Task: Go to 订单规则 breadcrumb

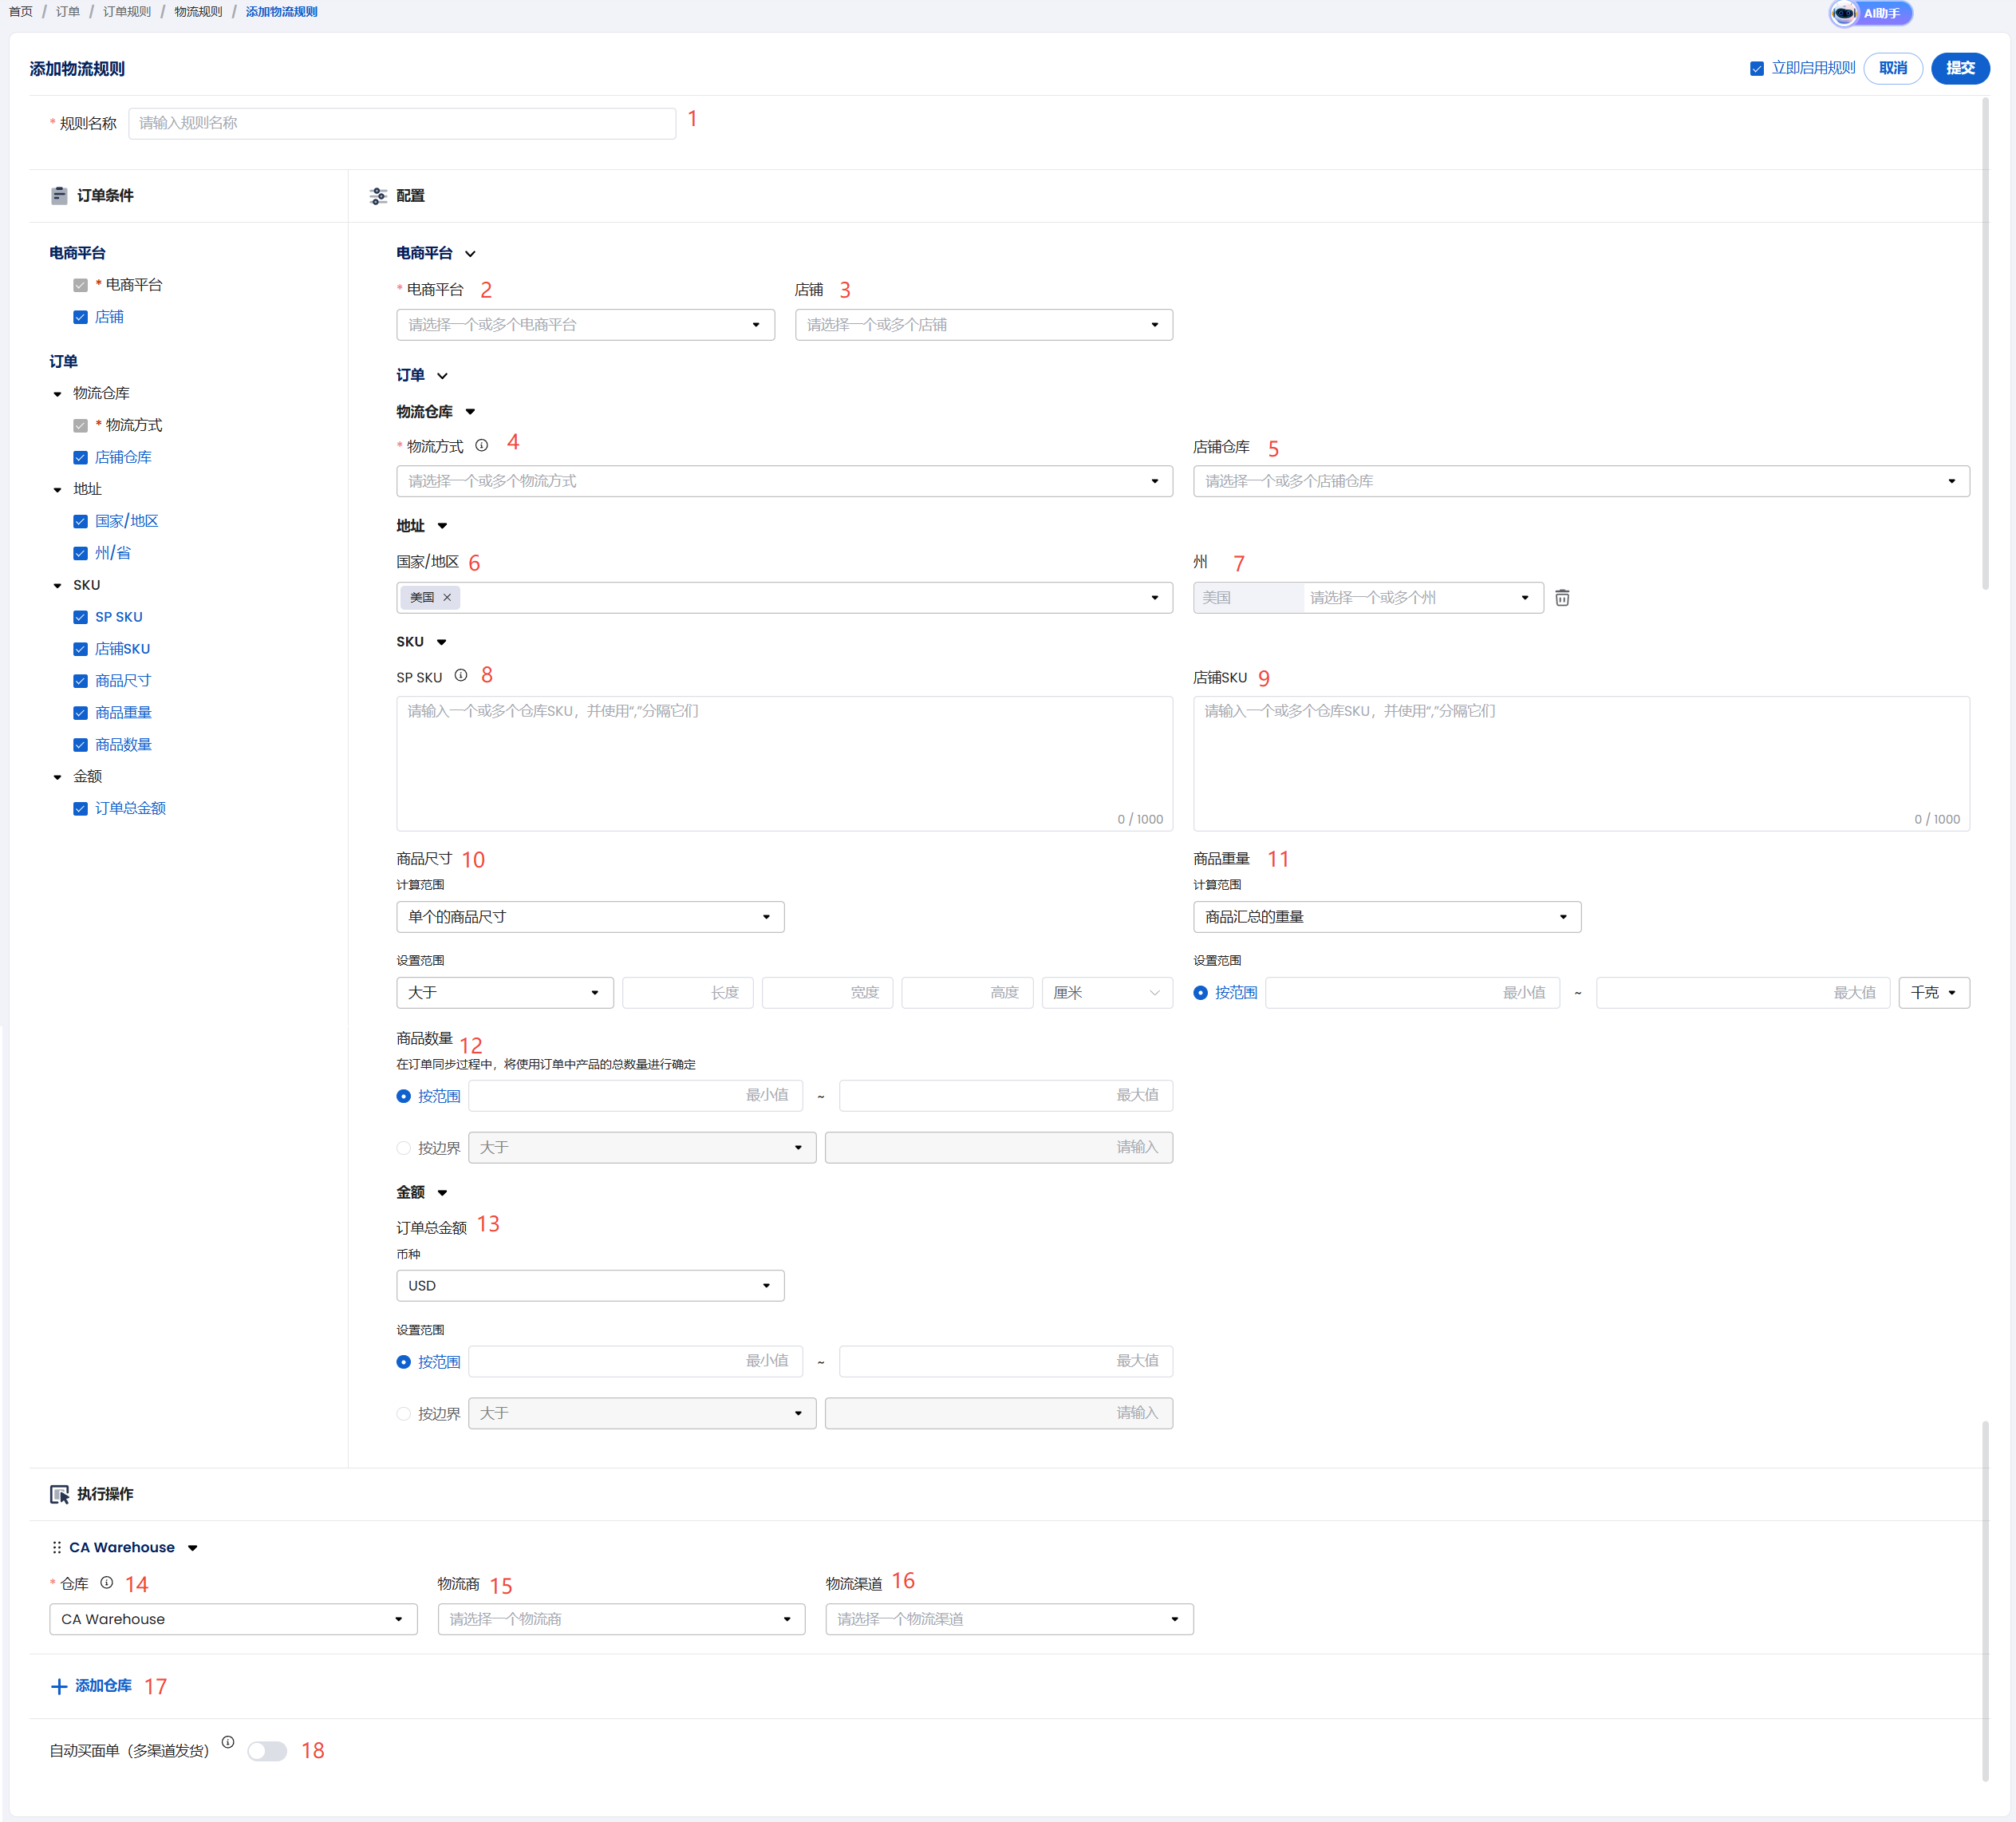Action: [127, 12]
